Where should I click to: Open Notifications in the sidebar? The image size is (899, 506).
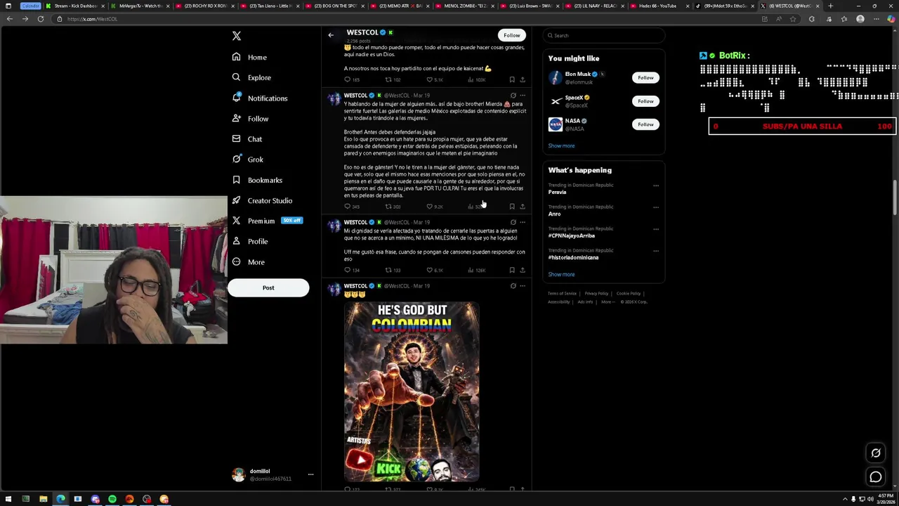260,98
